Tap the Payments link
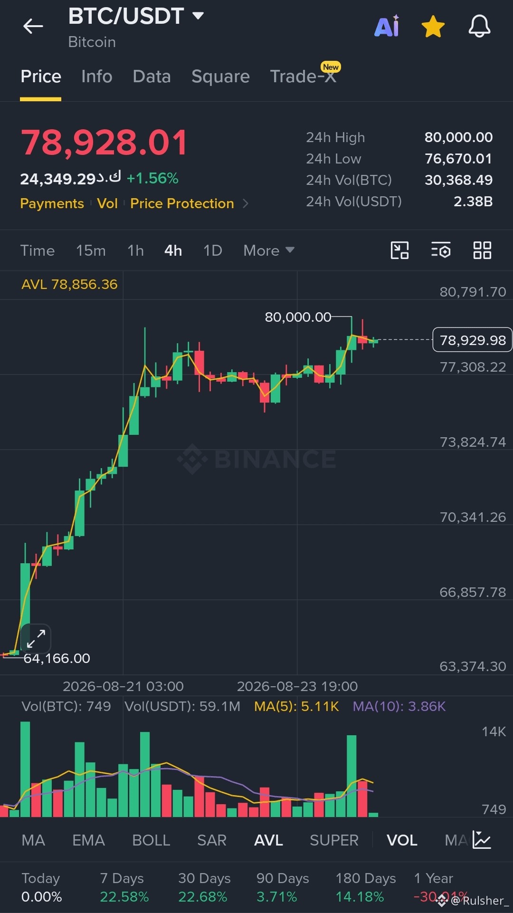Viewport: 513px width, 913px height. pos(52,203)
